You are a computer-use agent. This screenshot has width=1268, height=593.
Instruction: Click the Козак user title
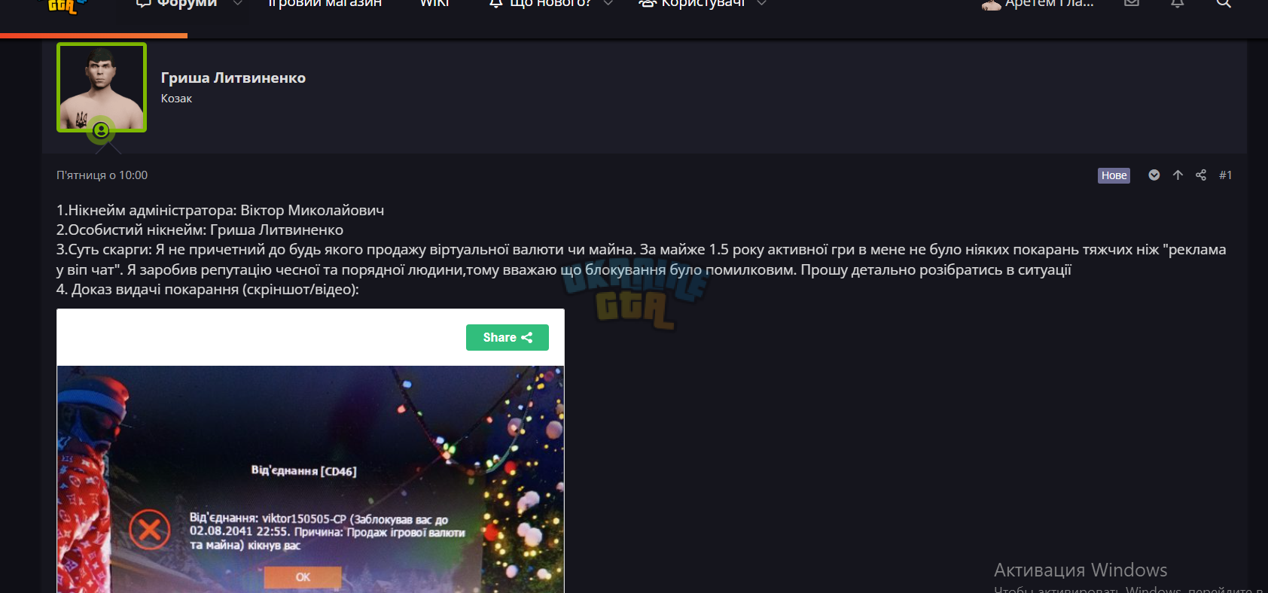click(x=176, y=99)
